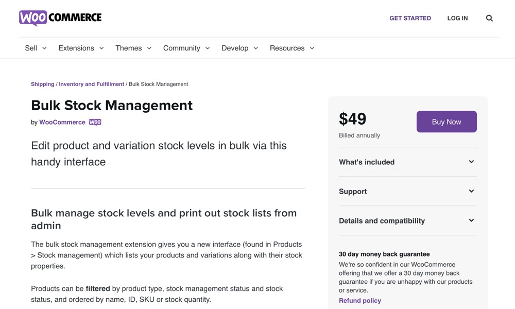Click the chevron beside Community
The width and height of the screenshot is (515, 309).
[x=208, y=48]
